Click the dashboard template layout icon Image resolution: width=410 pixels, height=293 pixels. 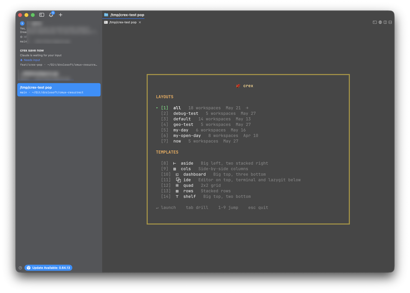tap(177, 174)
